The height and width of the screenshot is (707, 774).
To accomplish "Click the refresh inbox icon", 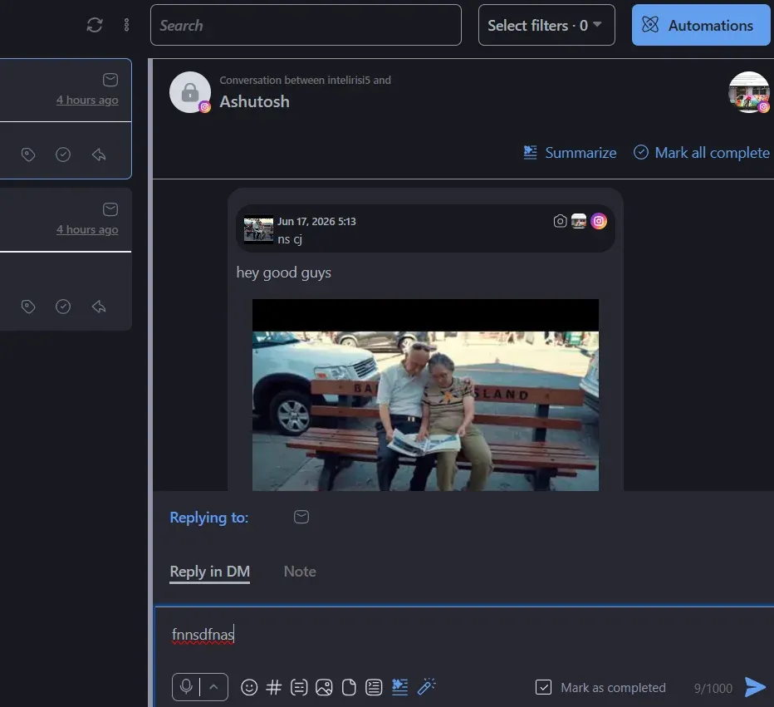I will pos(95,25).
